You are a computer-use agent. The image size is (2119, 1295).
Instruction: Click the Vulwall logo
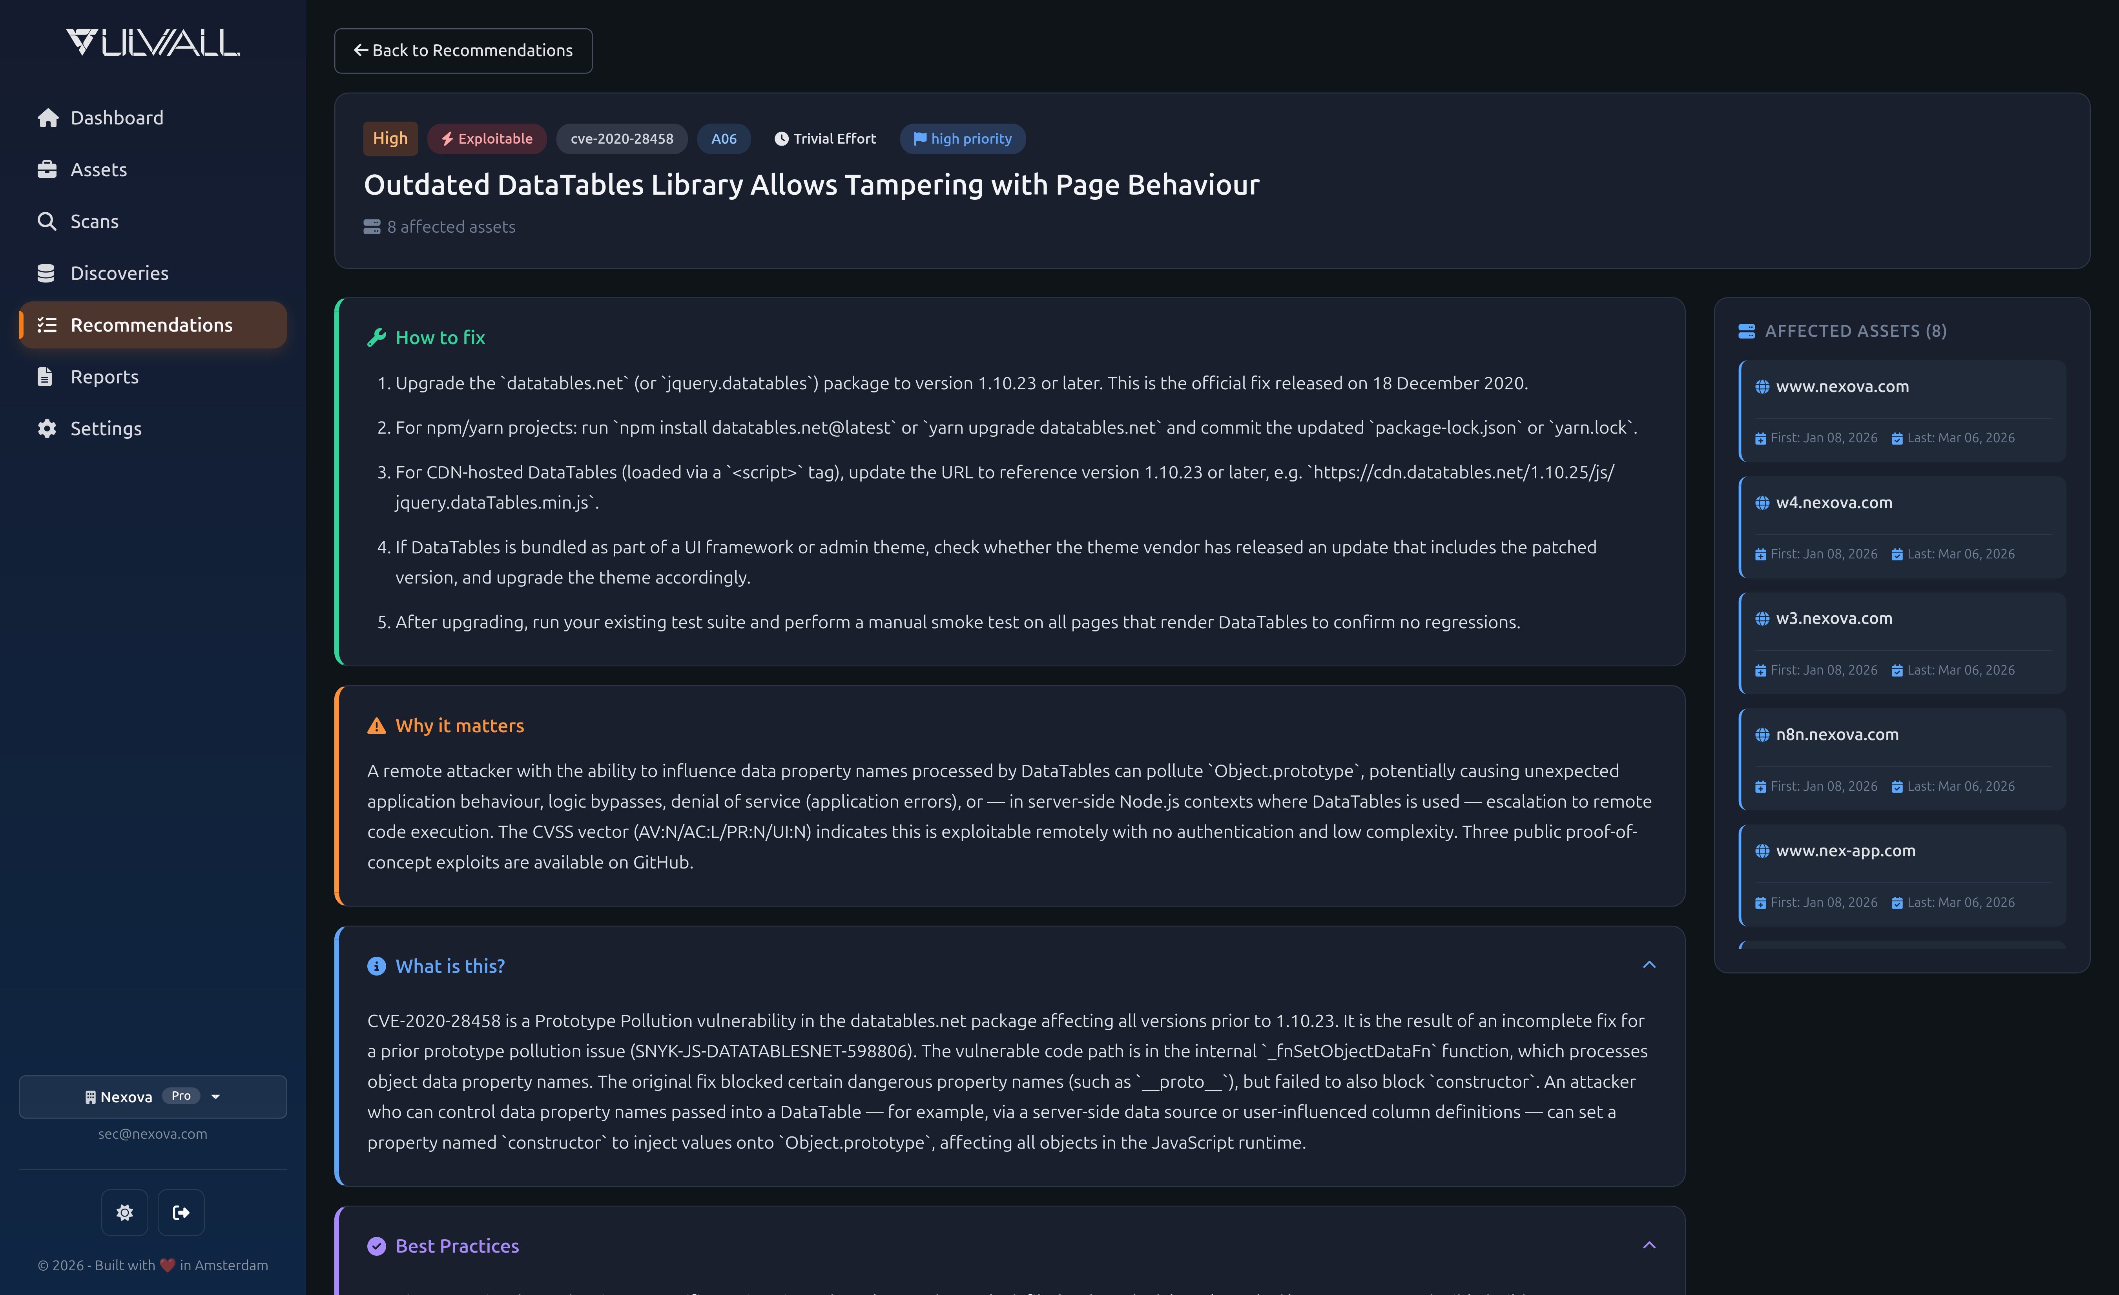[152, 40]
